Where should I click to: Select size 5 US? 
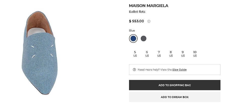135,54
